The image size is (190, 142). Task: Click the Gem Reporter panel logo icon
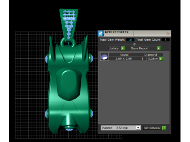[x=101, y=34]
